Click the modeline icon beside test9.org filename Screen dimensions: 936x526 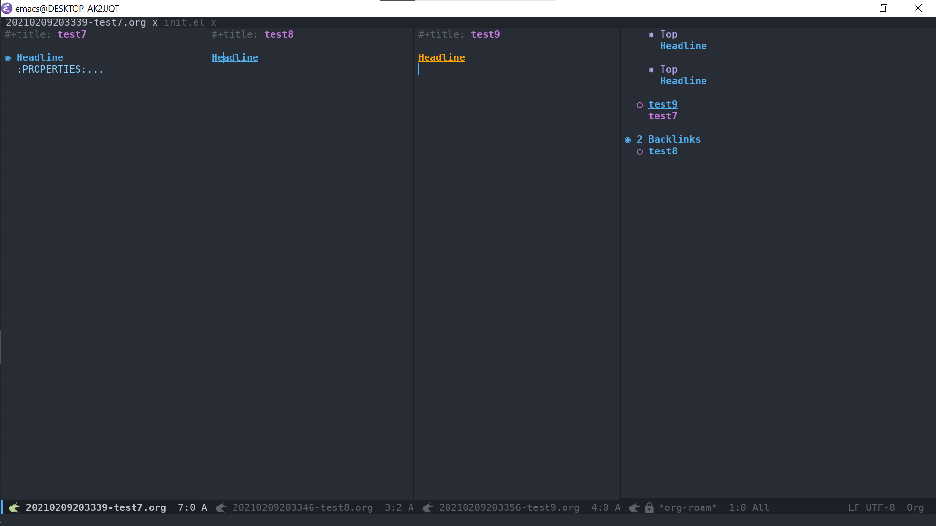click(x=428, y=507)
